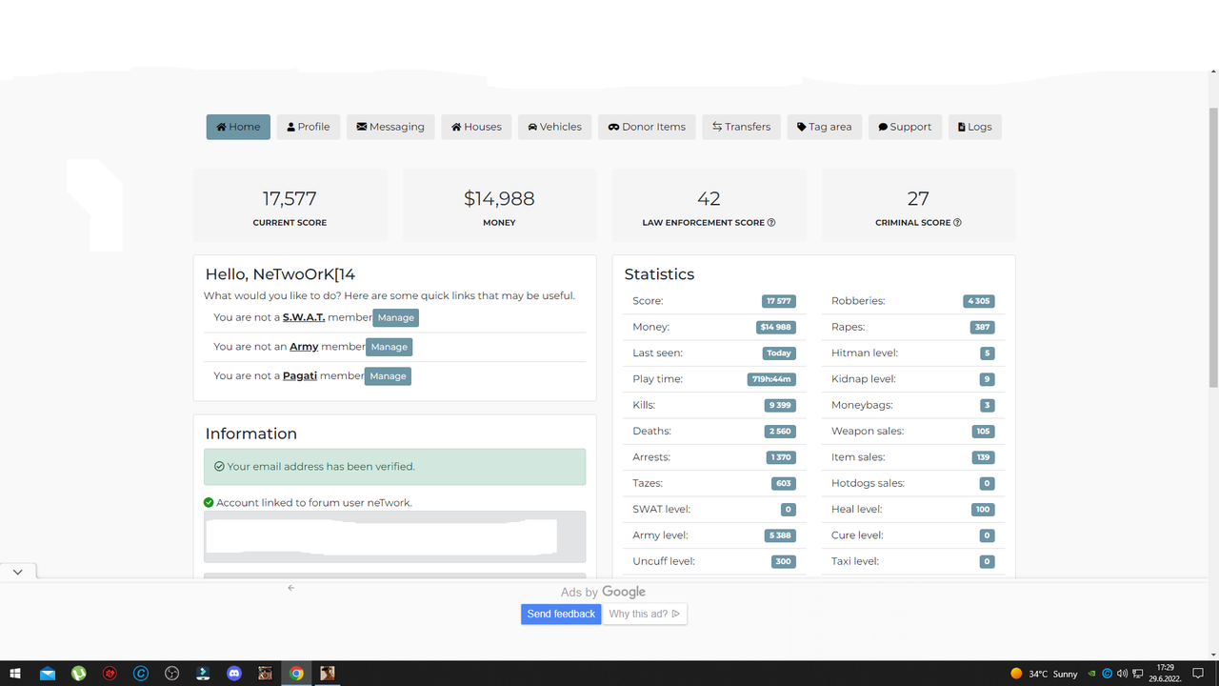Click the Army level 5 388 badge
Screen dimensions: 1219x686
click(780, 535)
